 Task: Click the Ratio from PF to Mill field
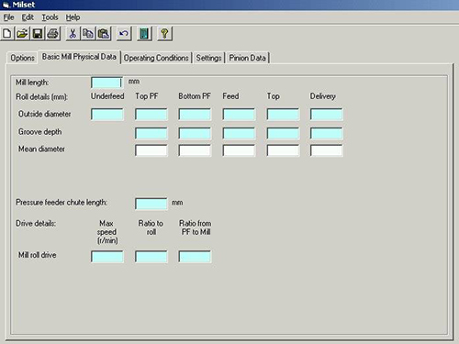pos(195,257)
